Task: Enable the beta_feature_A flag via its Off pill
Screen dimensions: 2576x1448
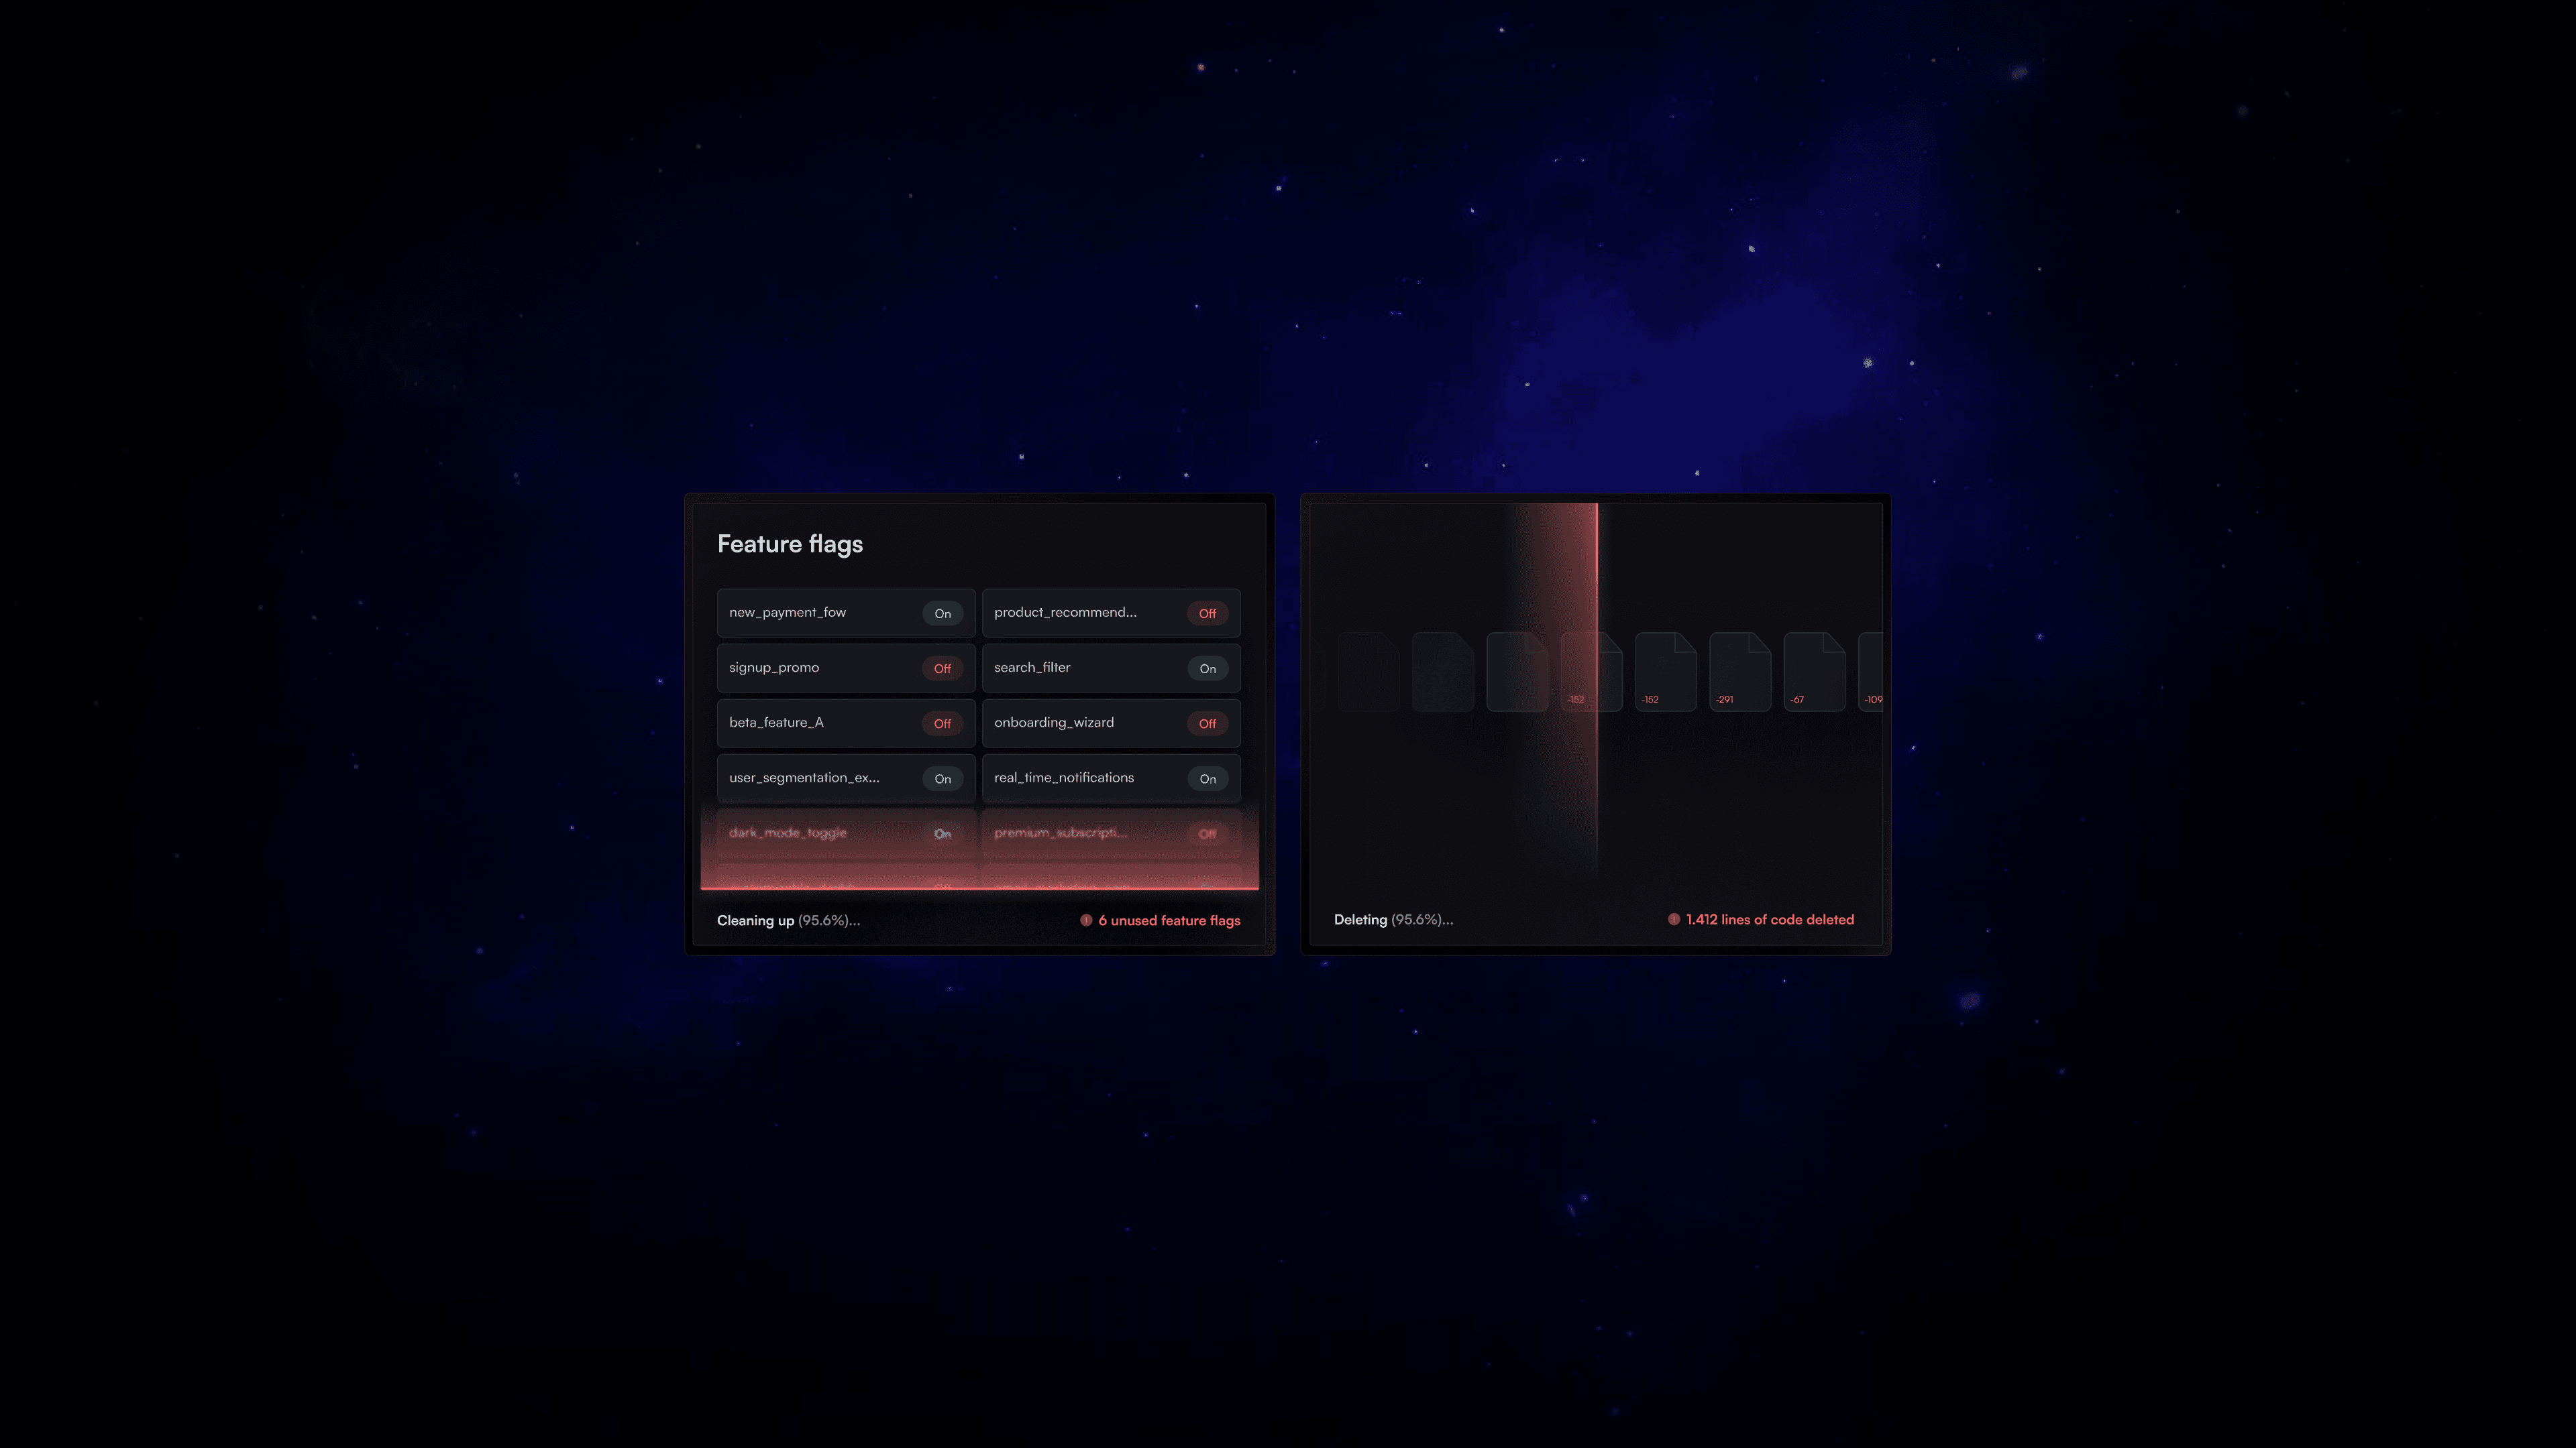Action: coord(942,723)
